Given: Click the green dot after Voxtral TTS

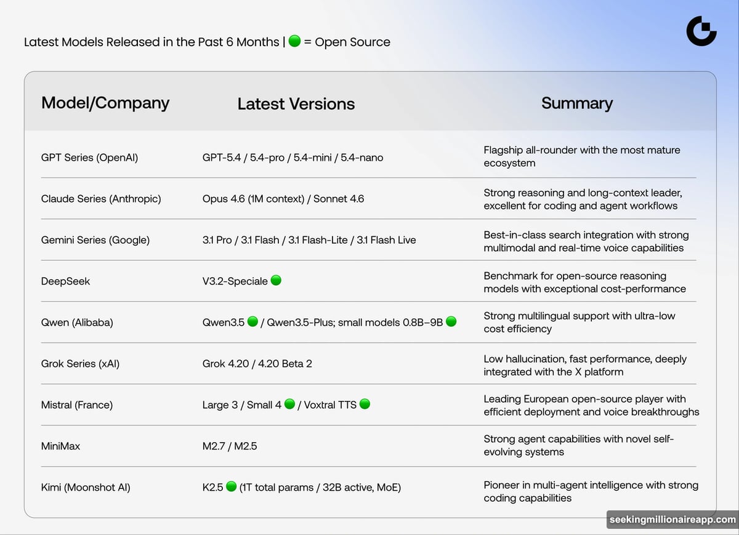Looking at the screenshot, I should coord(365,404).
